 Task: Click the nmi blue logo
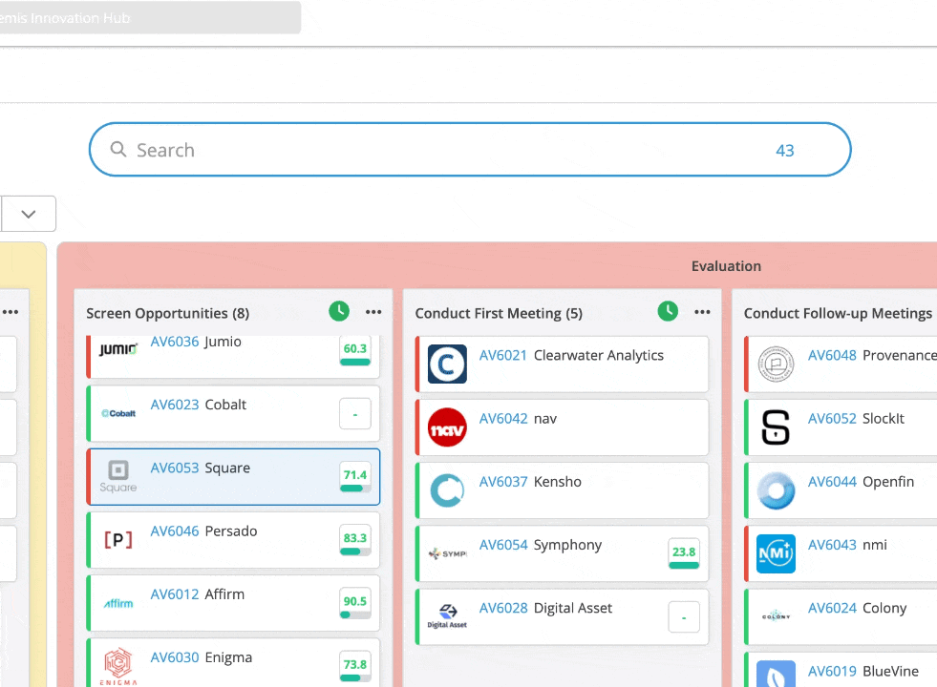776,553
